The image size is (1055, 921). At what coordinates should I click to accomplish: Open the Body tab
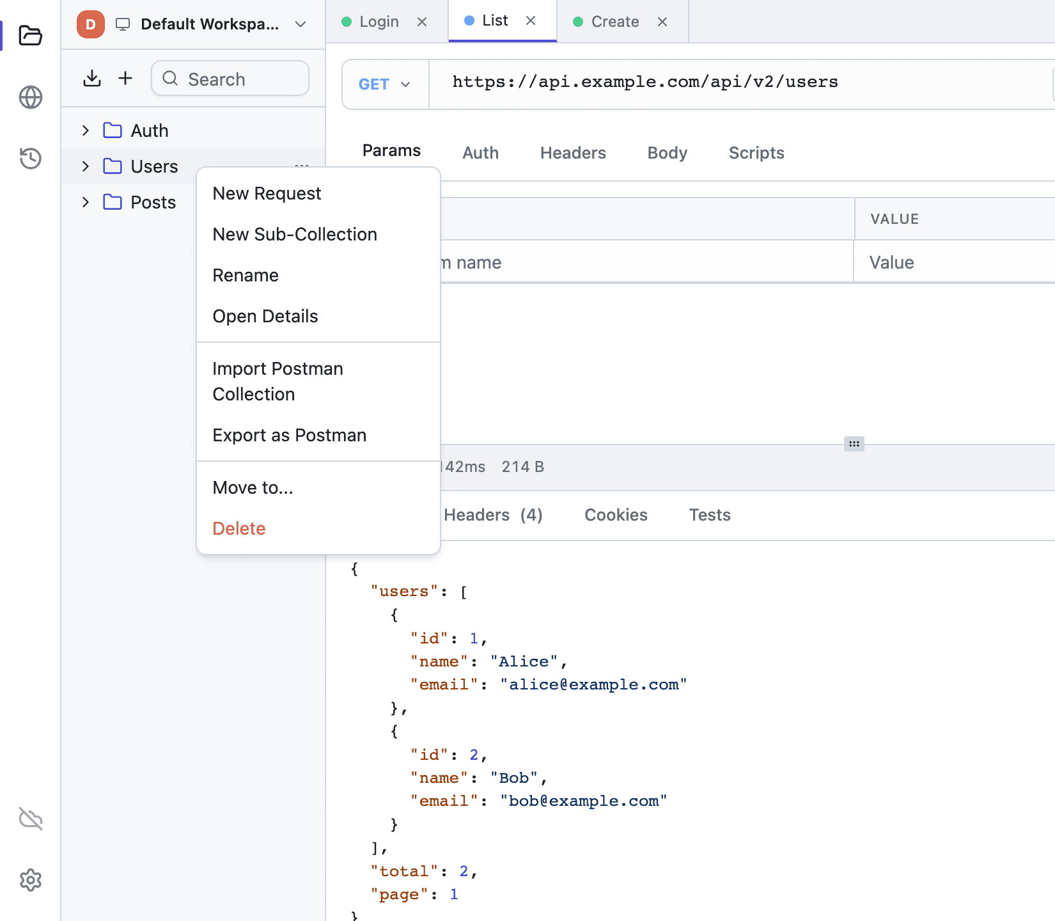coord(667,153)
